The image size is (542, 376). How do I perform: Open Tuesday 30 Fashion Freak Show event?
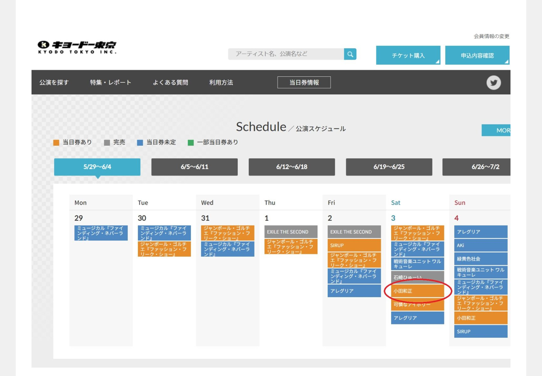click(x=164, y=249)
